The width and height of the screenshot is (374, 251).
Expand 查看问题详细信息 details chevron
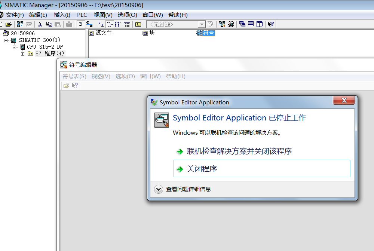pos(158,189)
